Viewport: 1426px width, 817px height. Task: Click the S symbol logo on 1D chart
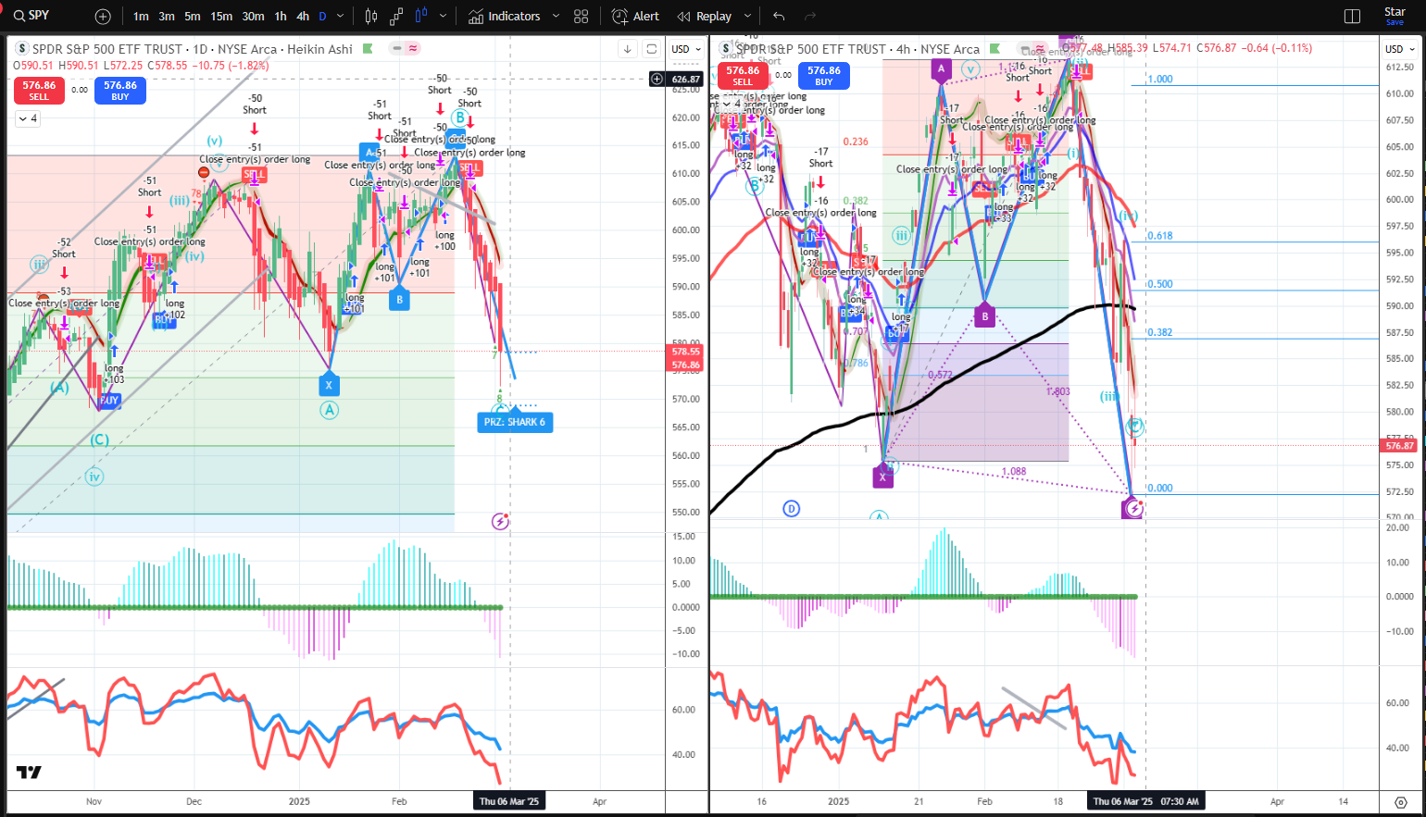(22, 49)
